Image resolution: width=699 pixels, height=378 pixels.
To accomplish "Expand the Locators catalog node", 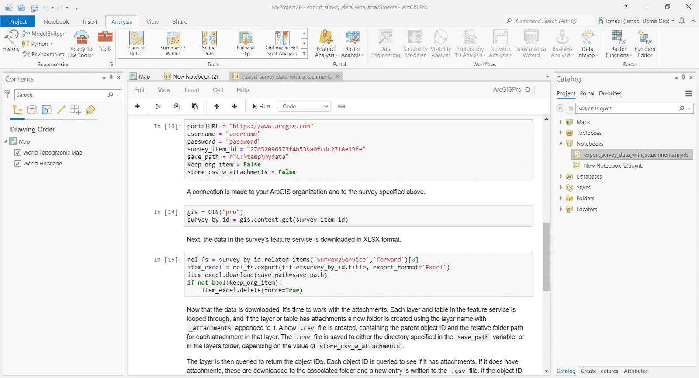I will coord(561,209).
